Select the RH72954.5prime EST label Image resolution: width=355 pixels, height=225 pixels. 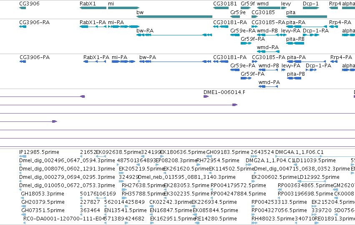(x=218, y=161)
